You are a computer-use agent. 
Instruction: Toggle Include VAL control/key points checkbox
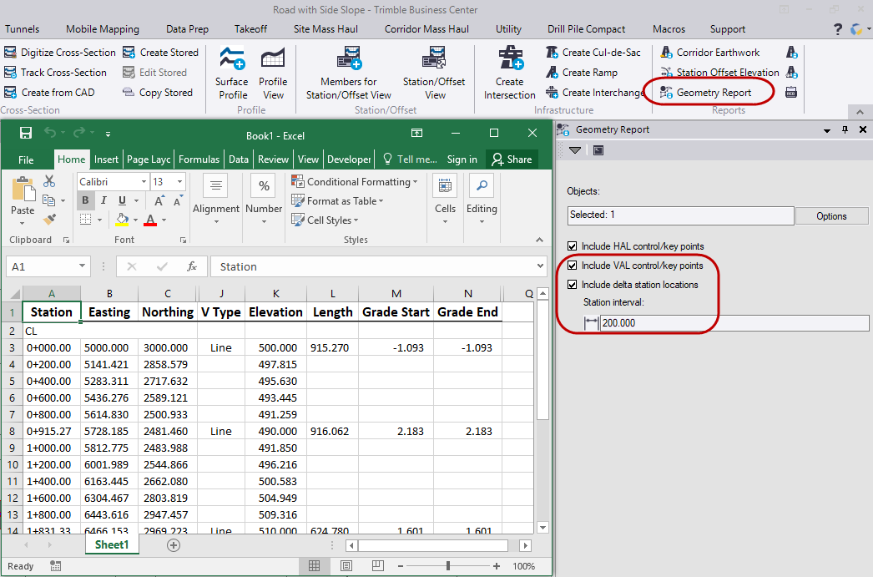pos(572,266)
